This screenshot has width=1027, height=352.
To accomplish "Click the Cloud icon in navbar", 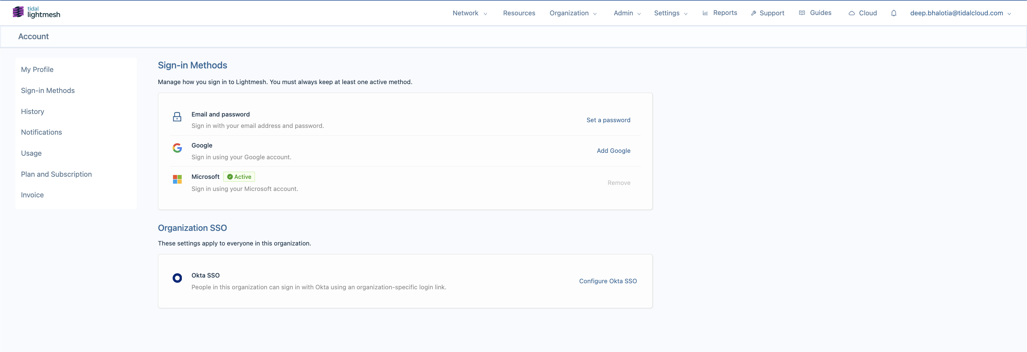I will point(851,13).
